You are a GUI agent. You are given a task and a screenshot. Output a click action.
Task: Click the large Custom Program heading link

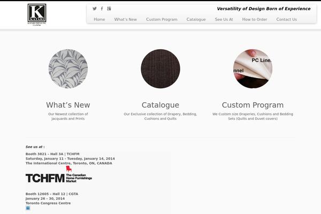tap(253, 105)
